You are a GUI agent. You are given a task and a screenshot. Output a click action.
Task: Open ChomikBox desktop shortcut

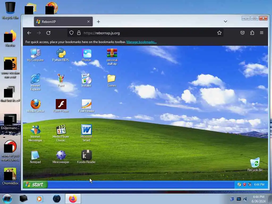pyautogui.click(x=10, y=176)
